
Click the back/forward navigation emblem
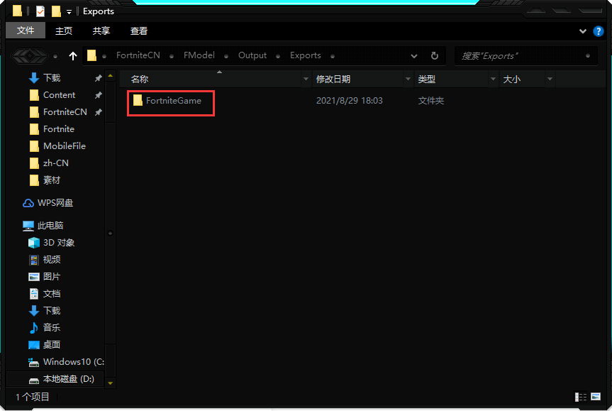(x=30, y=56)
